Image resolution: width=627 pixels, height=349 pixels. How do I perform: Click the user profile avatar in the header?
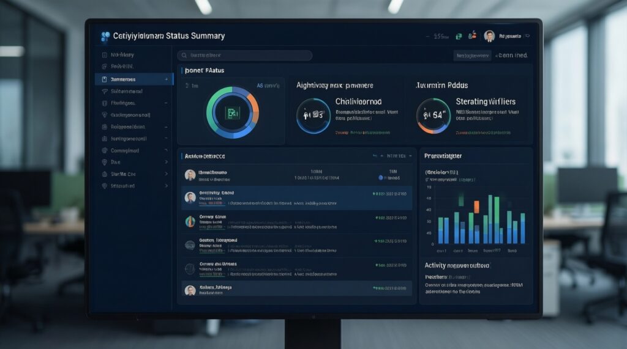[x=489, y=36]
